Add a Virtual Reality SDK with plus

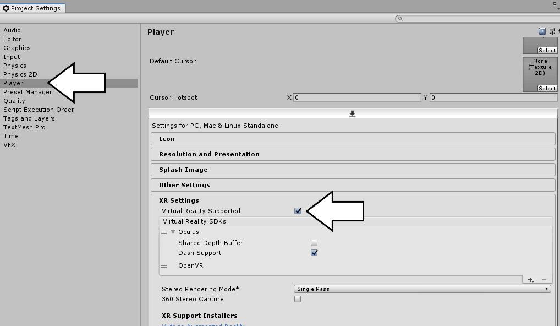click(x=531, y=280)
